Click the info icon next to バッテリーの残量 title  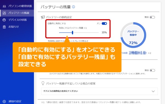click(73, 7)
